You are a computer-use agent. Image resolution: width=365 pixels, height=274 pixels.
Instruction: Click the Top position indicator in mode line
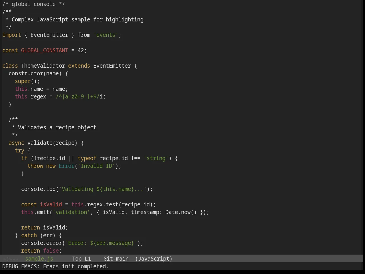point(77,259)
